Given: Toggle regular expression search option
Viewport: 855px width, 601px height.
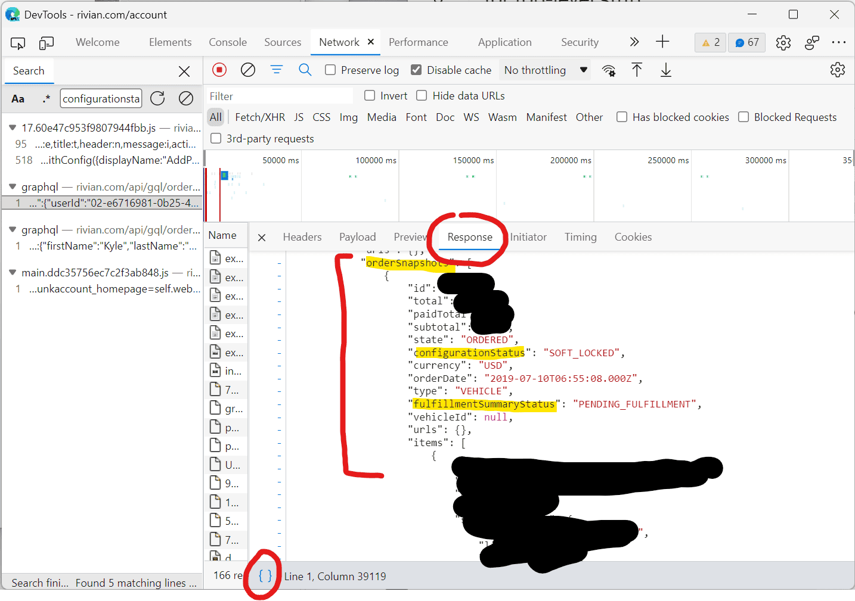Looking at the screenshot, I should [47, 99].
